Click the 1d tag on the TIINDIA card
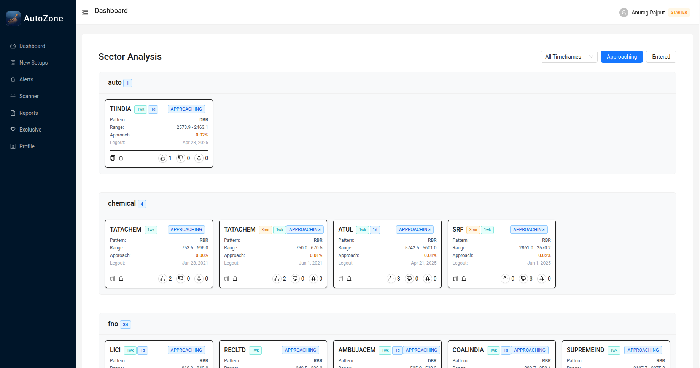700x368 pixels. click(x=153, y=109)
